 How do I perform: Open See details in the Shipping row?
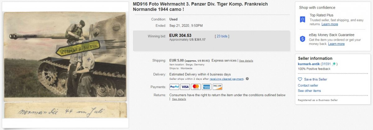coord(246,61)
